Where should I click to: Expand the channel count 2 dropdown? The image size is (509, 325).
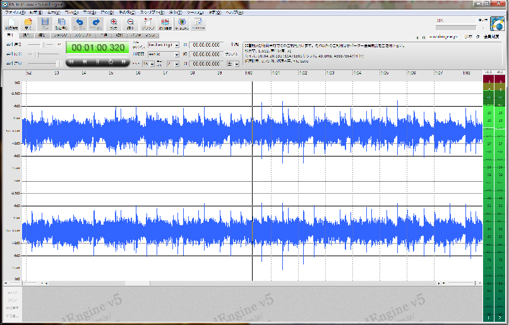tap(177, 64)
